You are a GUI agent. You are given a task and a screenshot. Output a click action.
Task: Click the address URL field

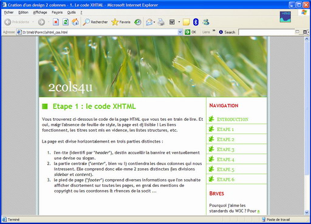[100, 32]
